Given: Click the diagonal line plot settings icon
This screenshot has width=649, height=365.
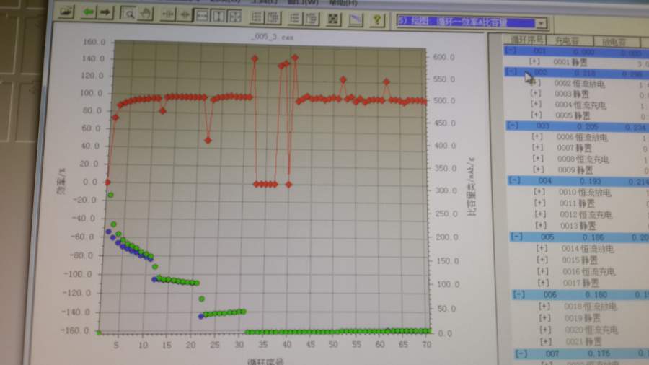Looking at the screenshot, I should (x=355, y=19).
